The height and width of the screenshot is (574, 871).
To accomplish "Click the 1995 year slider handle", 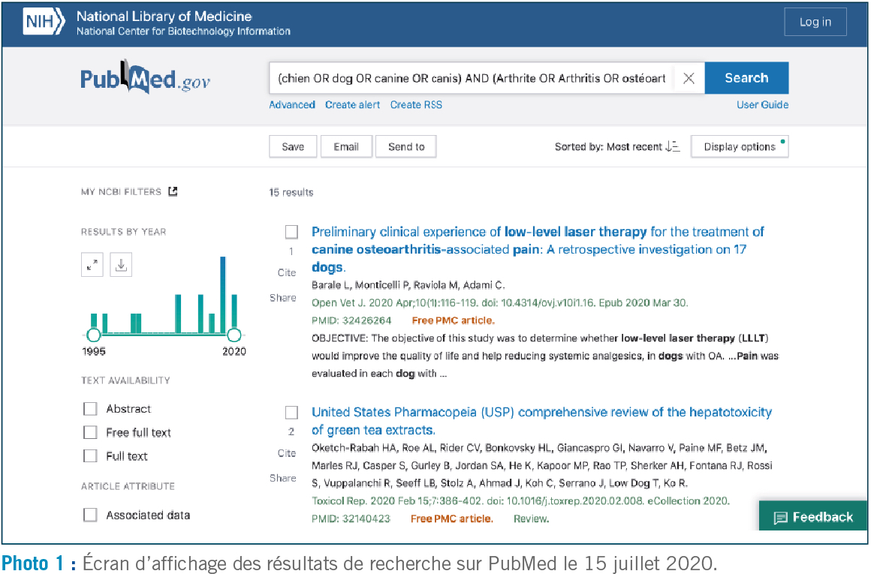I will click(93, 335).
